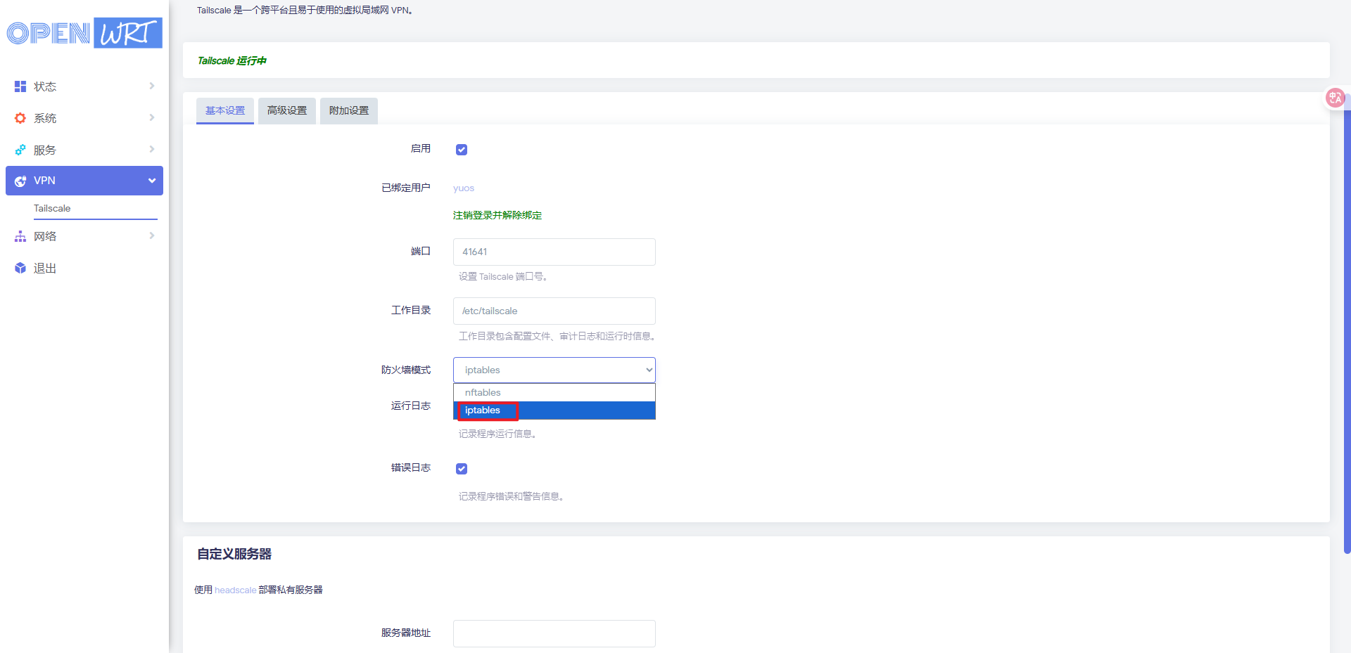Click 注销登录并解除绑定 link
This screenshot has width=1351, height=653.
(497, 216)
